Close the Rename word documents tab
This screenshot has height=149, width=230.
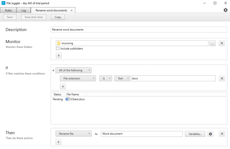tap(72, 11)
